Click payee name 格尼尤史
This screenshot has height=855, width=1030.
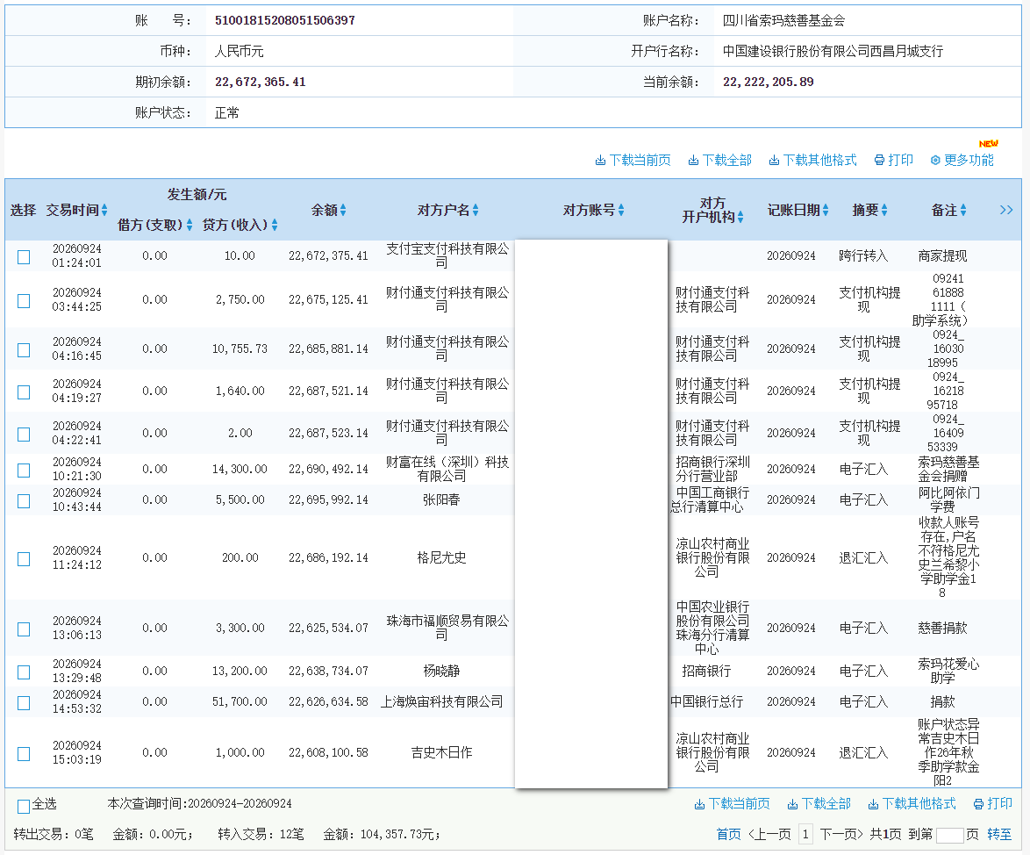click(x=441, y=558)
